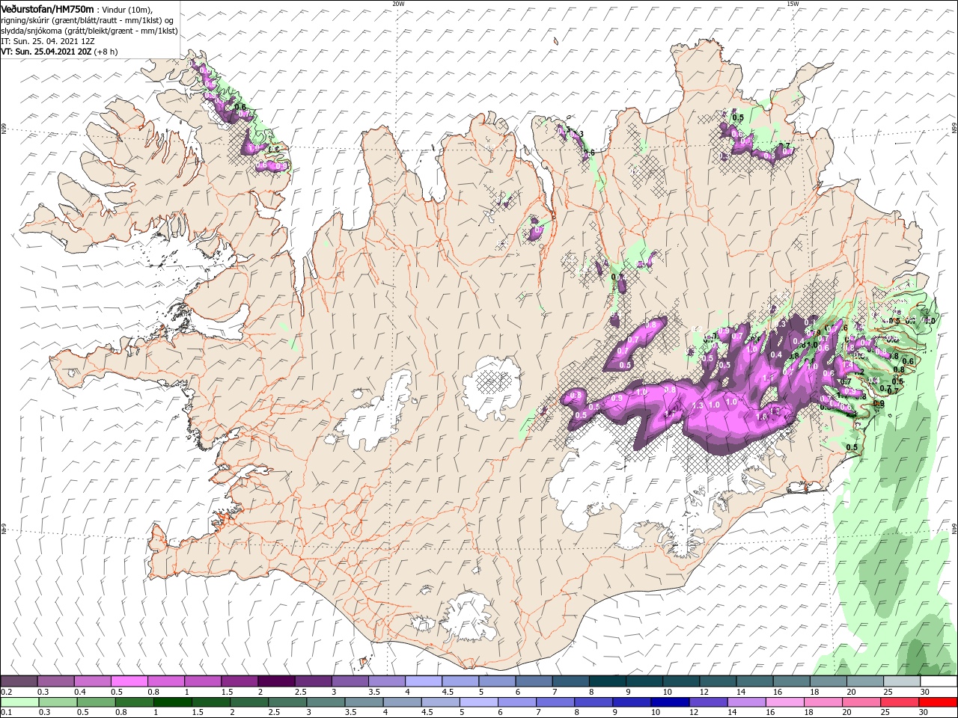Click the '(+8 h)' forecast offset text
The width and height of the screenshot is (958, 718).
coord(105,52)
